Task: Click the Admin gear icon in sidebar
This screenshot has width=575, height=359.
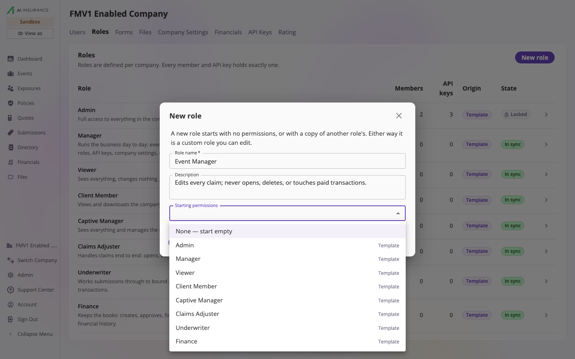Action: click(10, 275)
